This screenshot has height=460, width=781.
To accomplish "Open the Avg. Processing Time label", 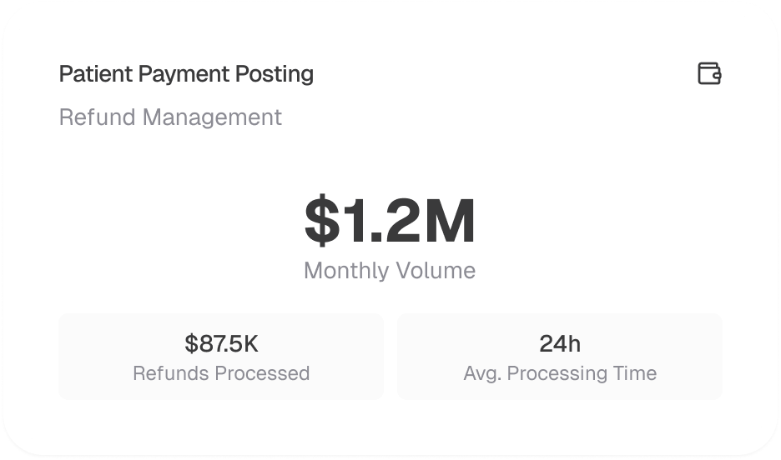I will point(560,373).
